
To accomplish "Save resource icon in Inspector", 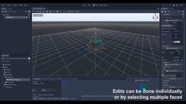I will [x=169, y=12].
